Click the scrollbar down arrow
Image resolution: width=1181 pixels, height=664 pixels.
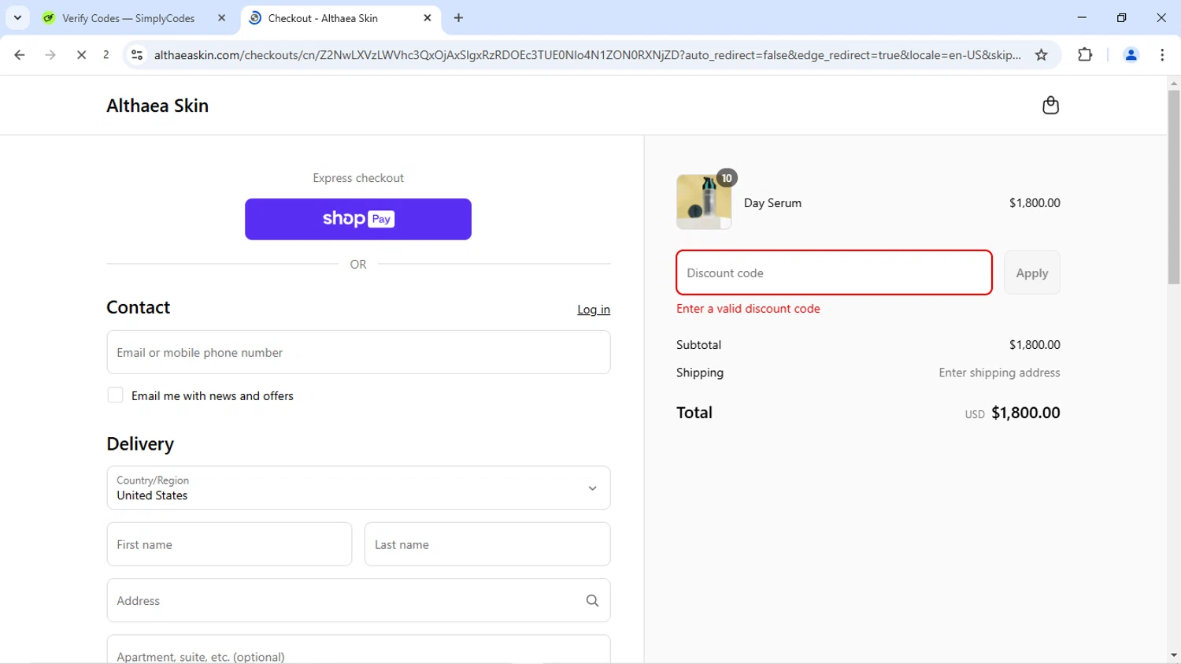pyautogui.click(x=1174, y=655)
